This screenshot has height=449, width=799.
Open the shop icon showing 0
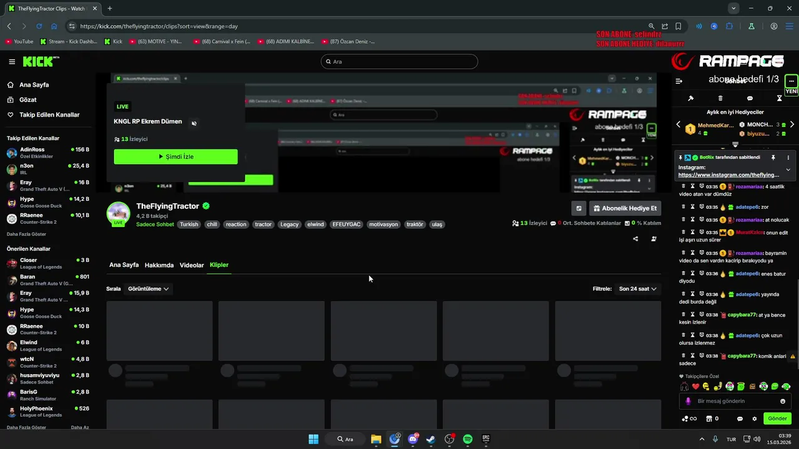[712, 418]
